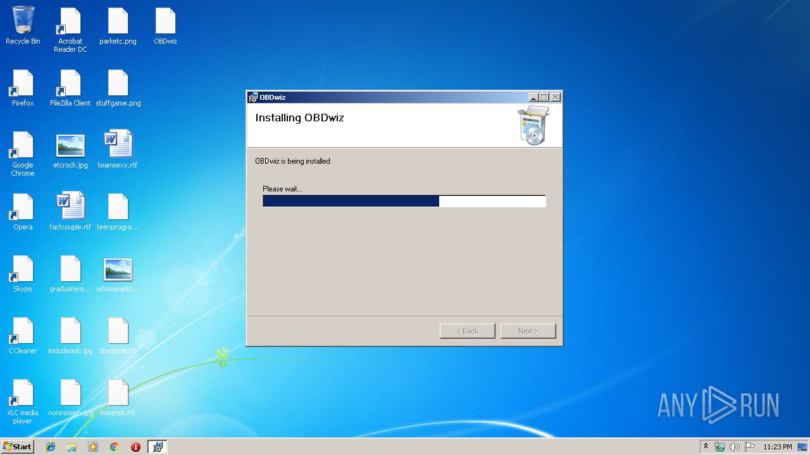The height and width of the screenshot is (455, 810).
Task: Select etcrock.jpg image file
Action: (x=70, y=150)
